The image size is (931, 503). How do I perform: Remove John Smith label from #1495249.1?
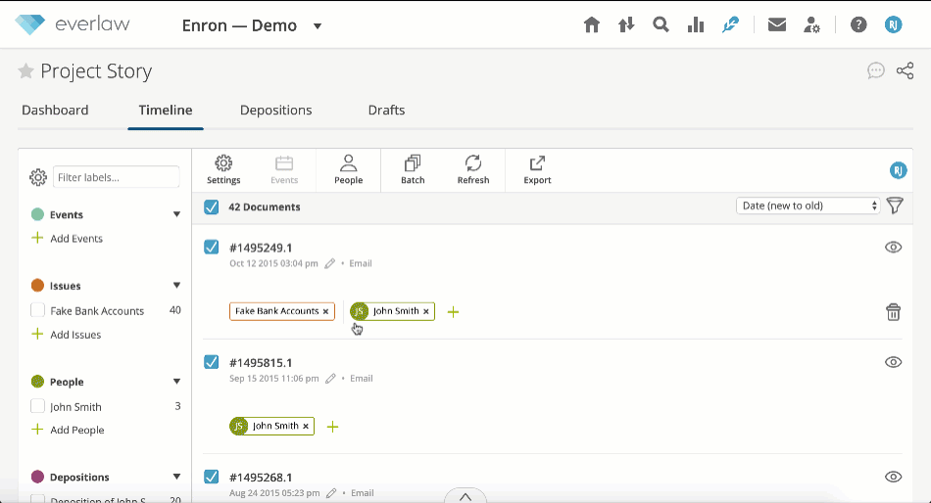tap(425, 311)
